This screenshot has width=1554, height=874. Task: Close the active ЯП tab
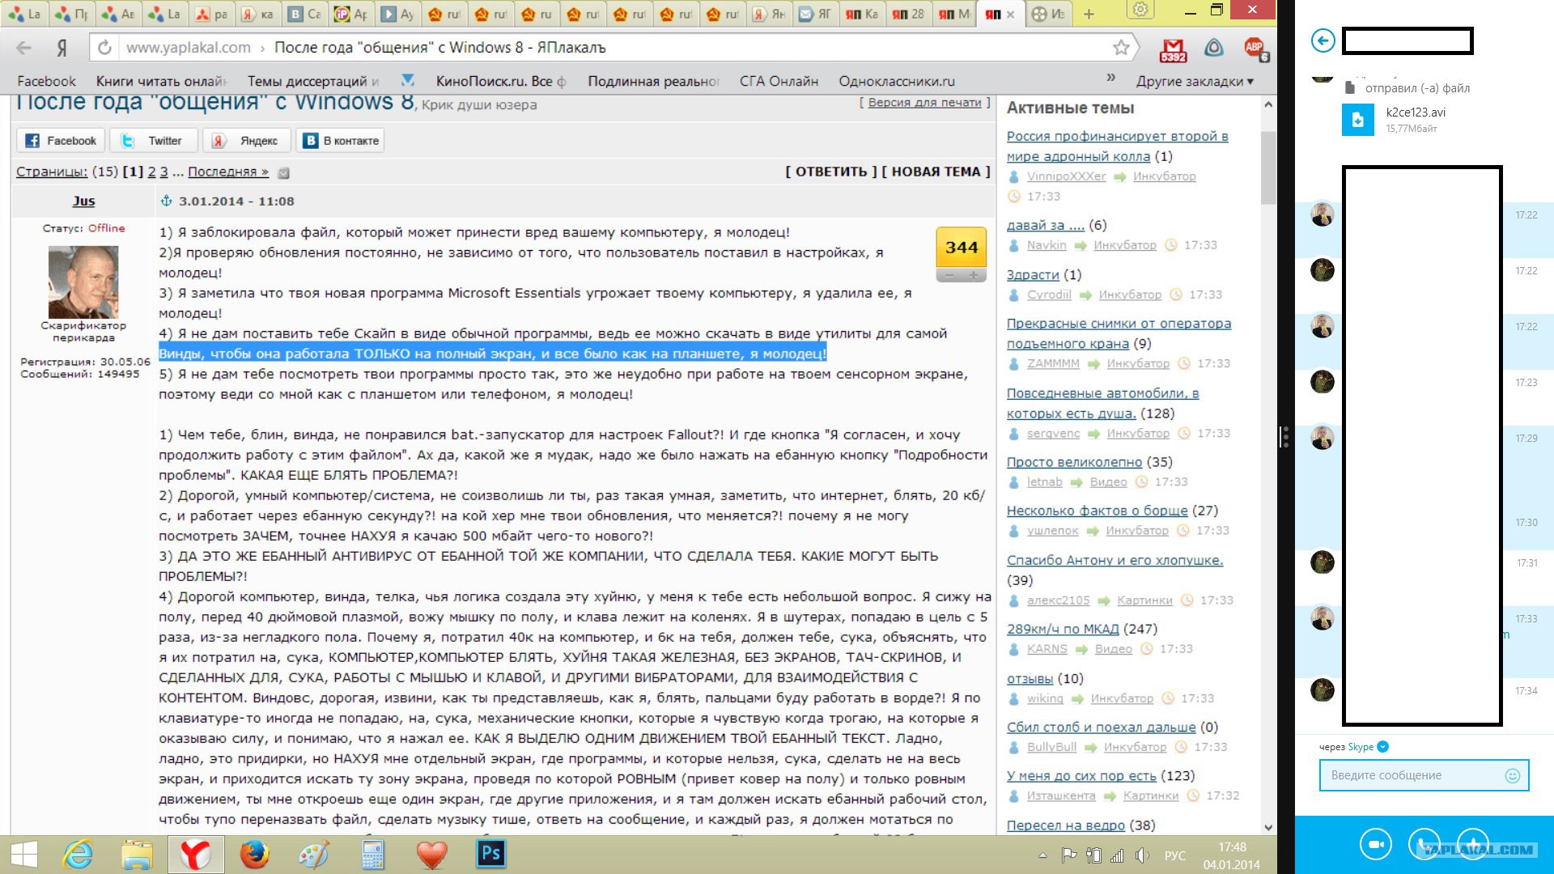pyautogui.click(x=1010, y=15)
